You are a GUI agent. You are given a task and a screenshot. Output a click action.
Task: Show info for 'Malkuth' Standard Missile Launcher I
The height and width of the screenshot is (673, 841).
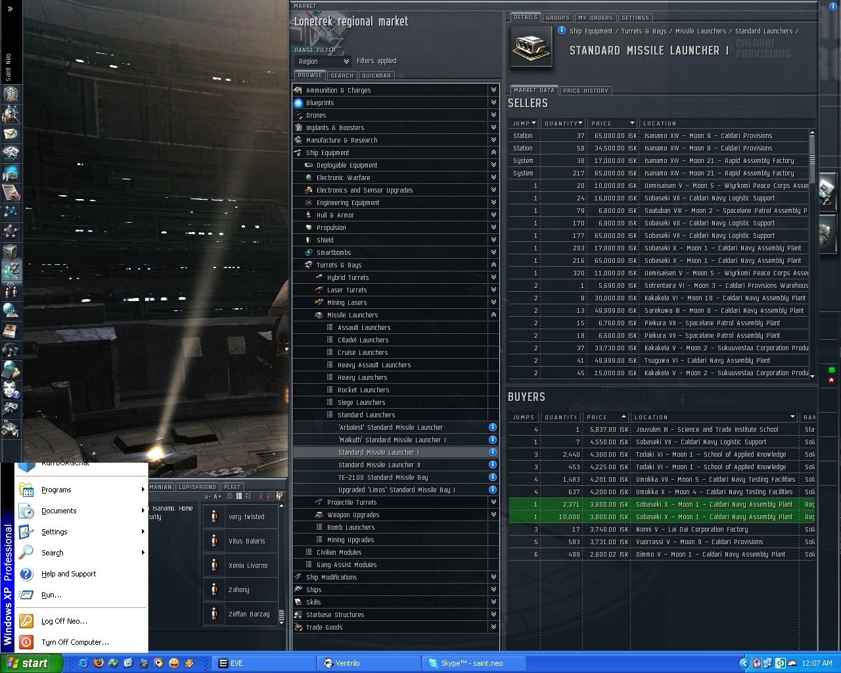pos(493,440)
